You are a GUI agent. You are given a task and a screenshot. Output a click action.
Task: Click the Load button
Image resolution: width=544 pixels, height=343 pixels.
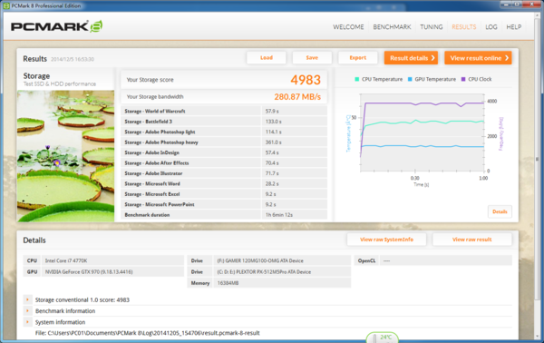[267, 58]
